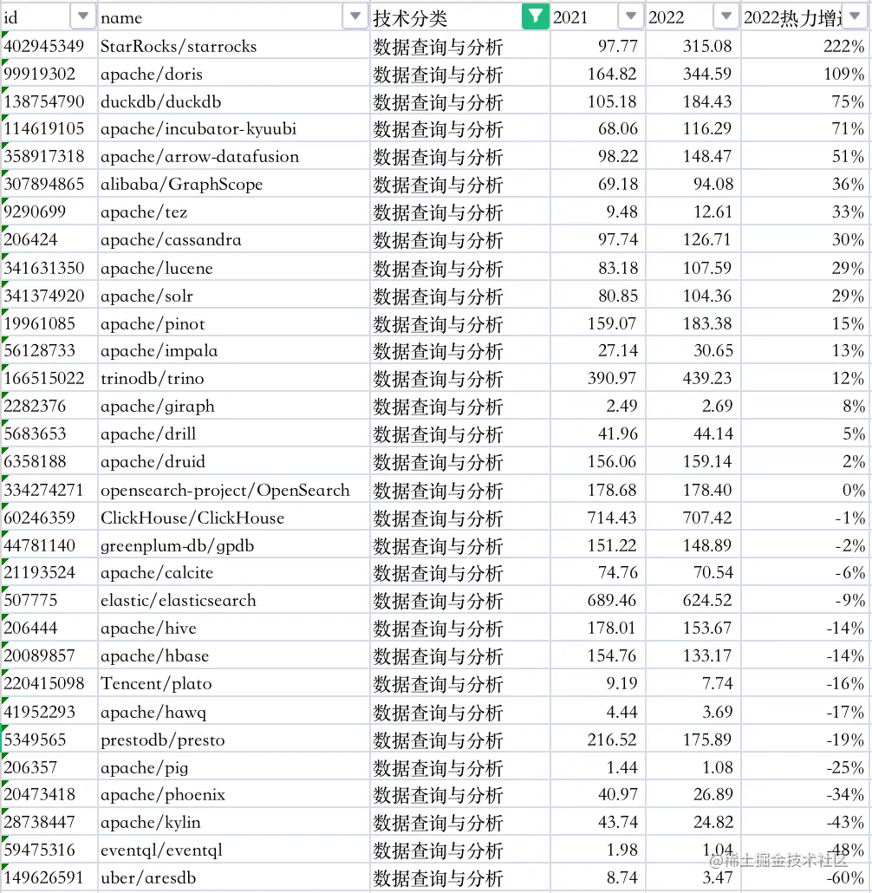The height and width of the screenshot is (893, 872).
Task: Click the -6% growth cell
Action: coord(804,572)
